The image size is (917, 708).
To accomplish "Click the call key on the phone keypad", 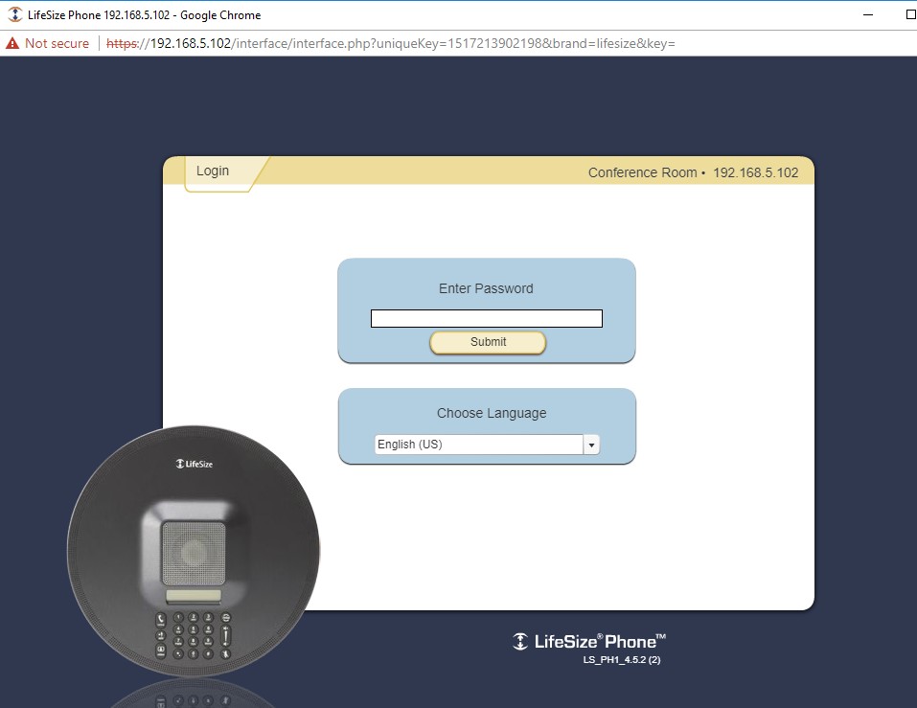I will [x=161, y=620].
